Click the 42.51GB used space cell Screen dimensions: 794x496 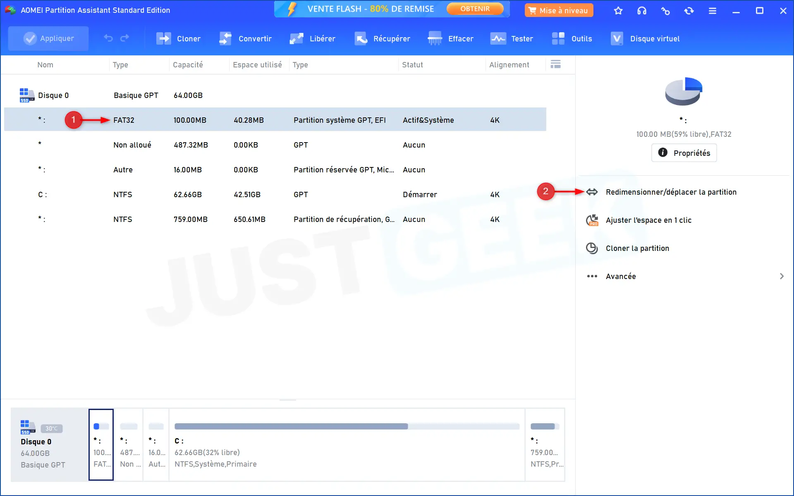[247, 194]
